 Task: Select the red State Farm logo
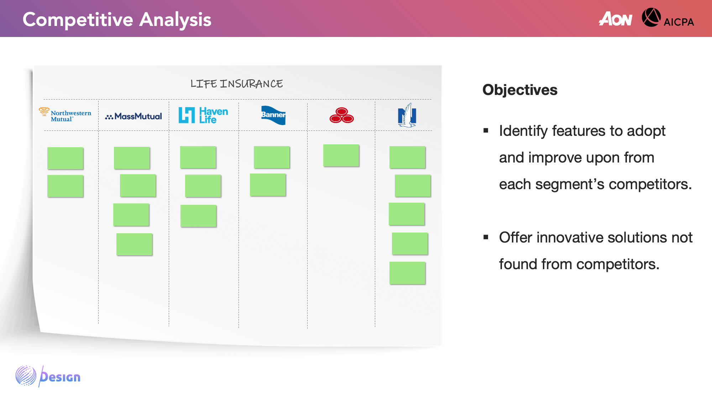(x=341, y=115)
